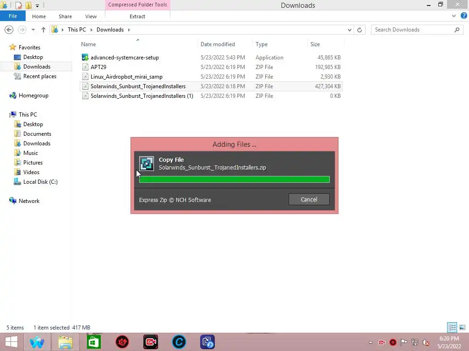Expand address bar history dropdown
This screenshot has height=351, width=469.
click(x=349, y=30)
